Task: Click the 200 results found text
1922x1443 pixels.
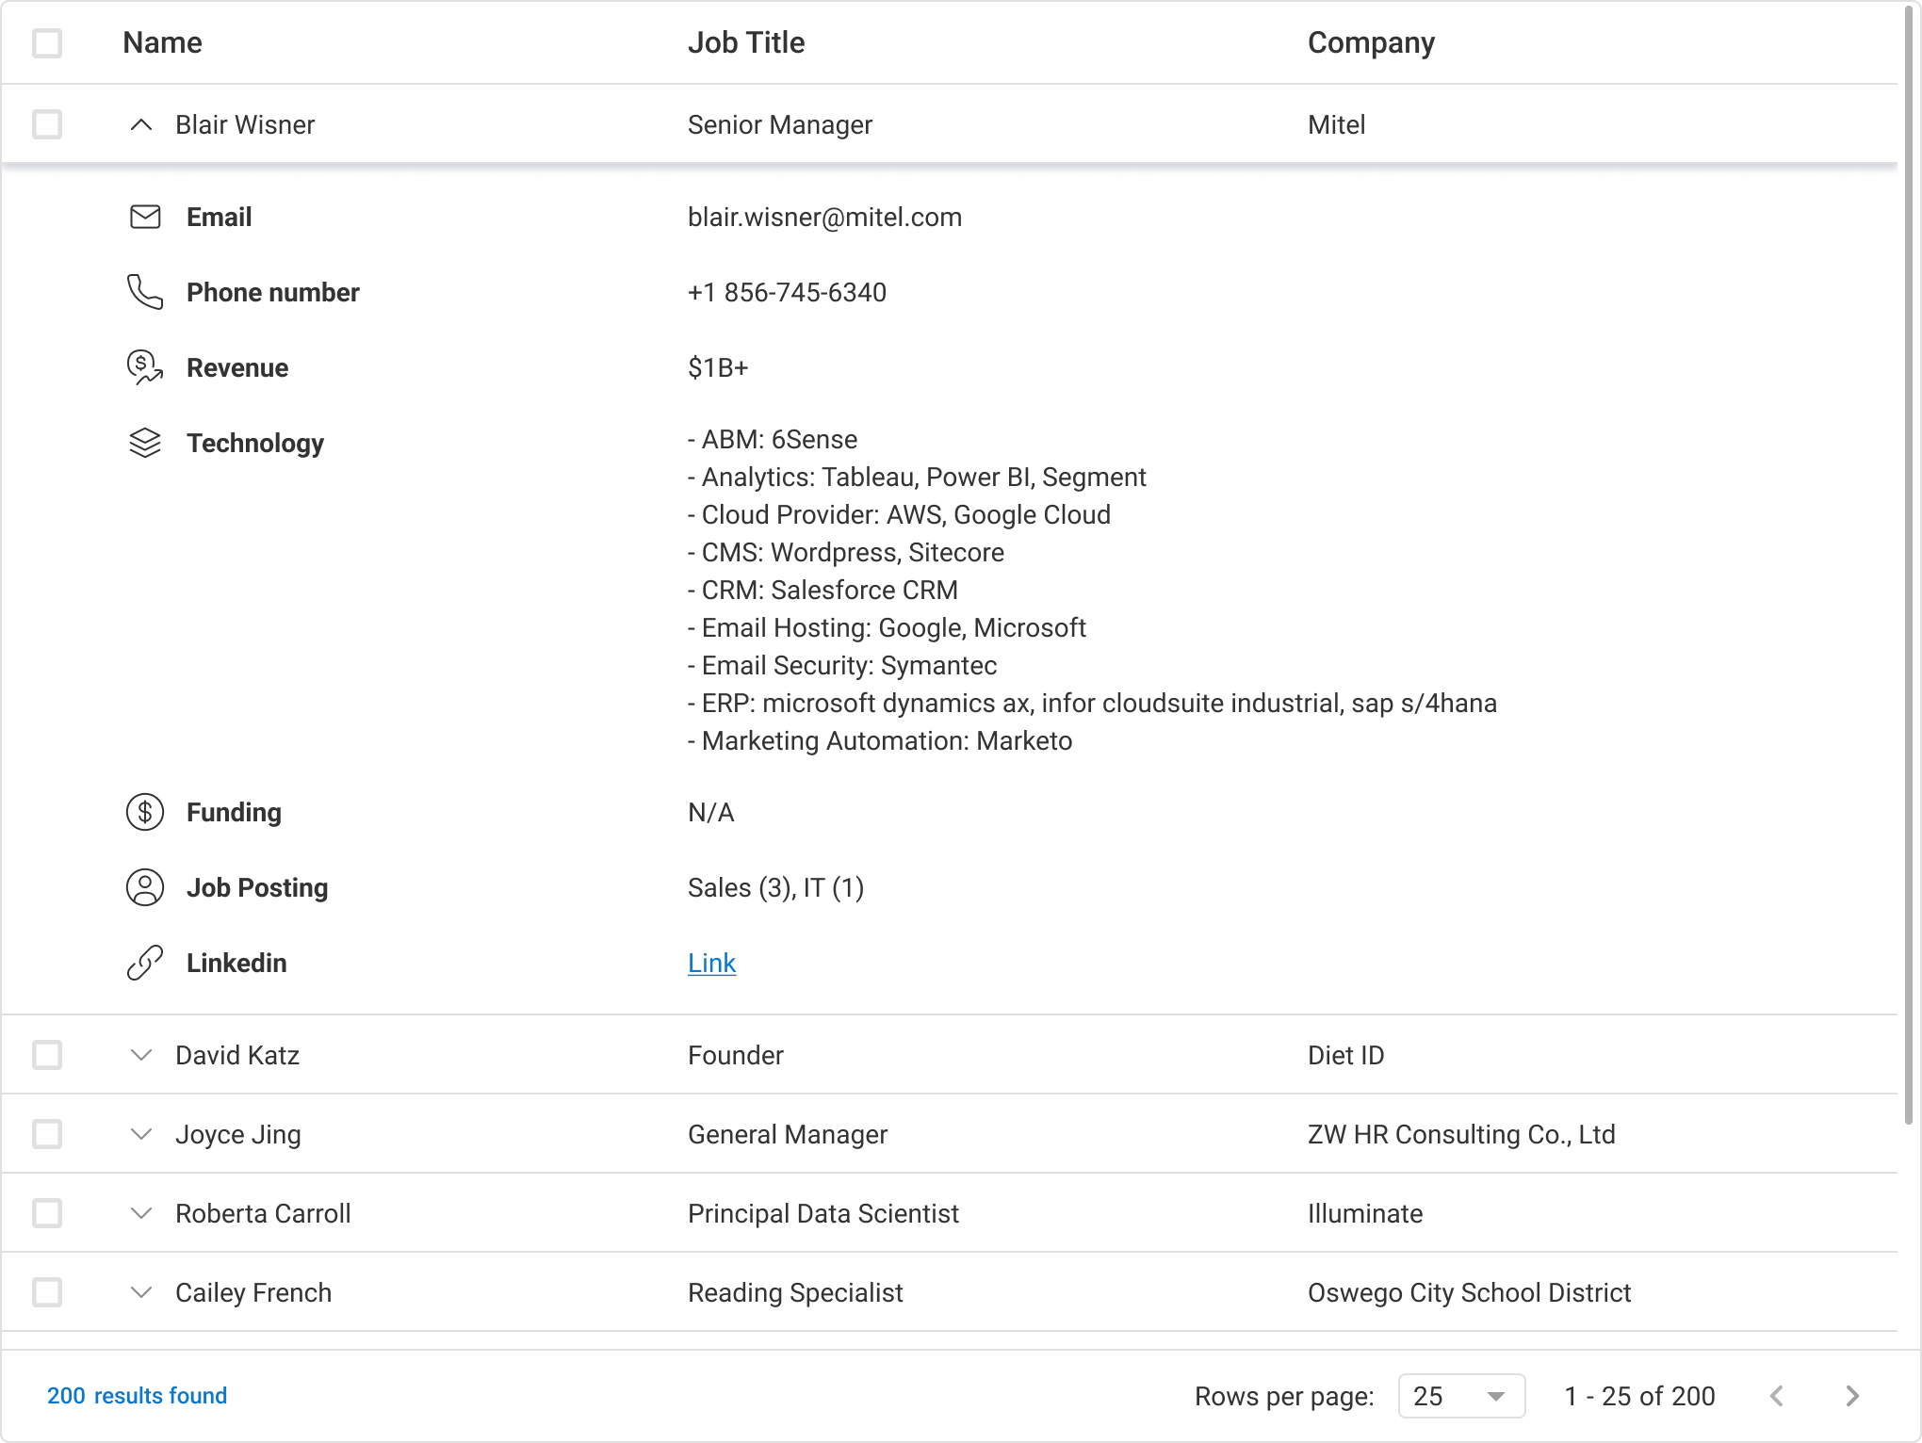Action: pos(138,1396)
